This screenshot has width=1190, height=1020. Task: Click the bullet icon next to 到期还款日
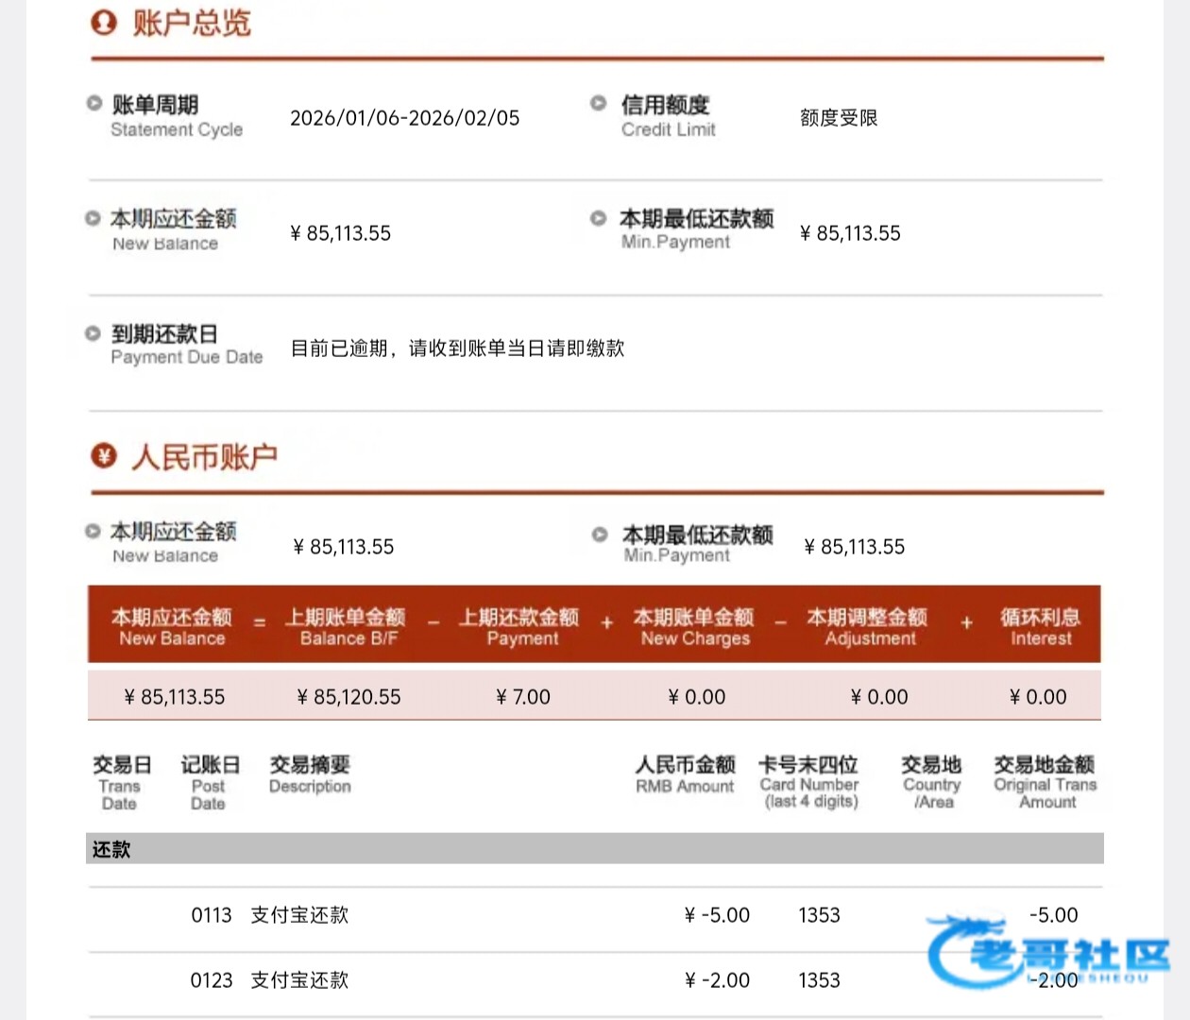pyautogui.click(x=93, y=333)
